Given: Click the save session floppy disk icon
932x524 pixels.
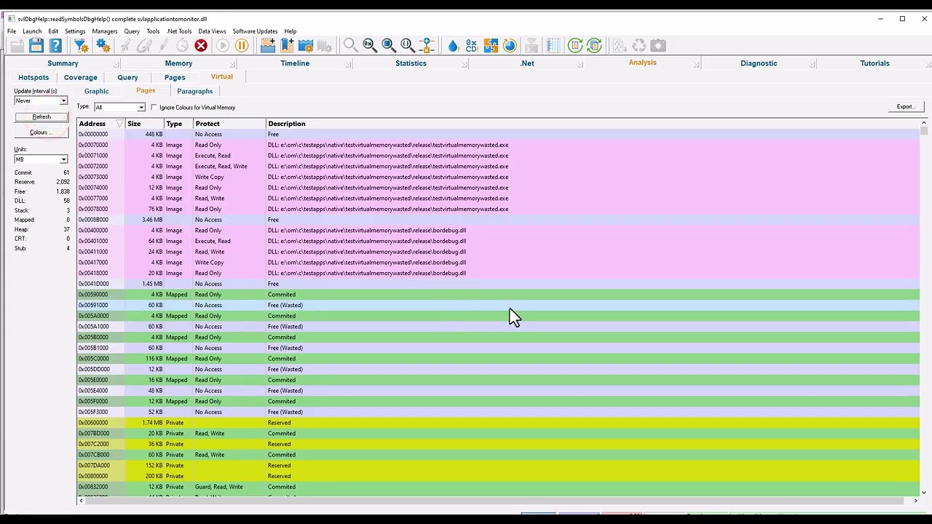Looking at the screenshot, I should tap(36, 46).
